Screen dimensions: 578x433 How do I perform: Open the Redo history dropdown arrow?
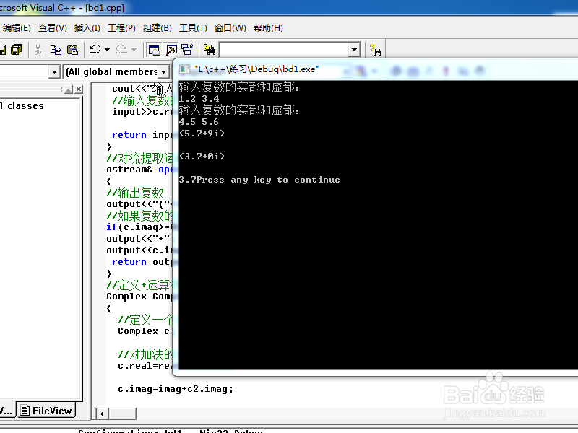pyautogui.click(x=134, y=49)
